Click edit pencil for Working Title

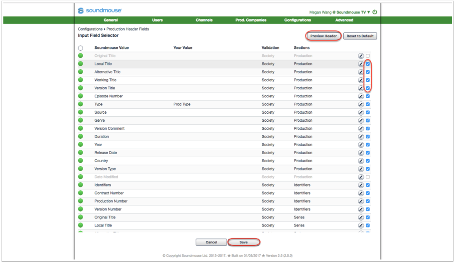361,80
